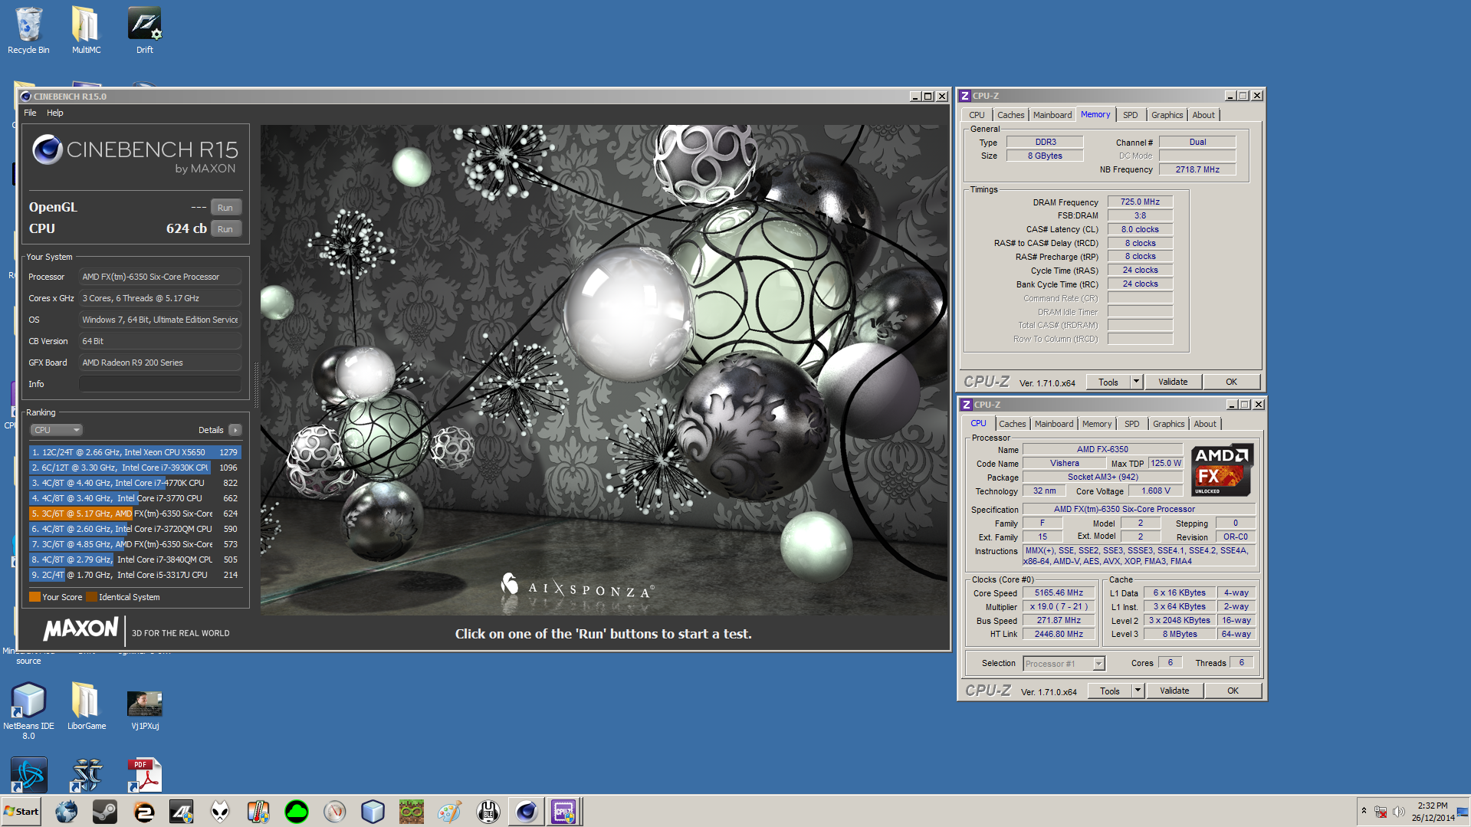Open the thermometer temperature monitor taskbar icon
1471x827 pixels.
pos(258,812)
